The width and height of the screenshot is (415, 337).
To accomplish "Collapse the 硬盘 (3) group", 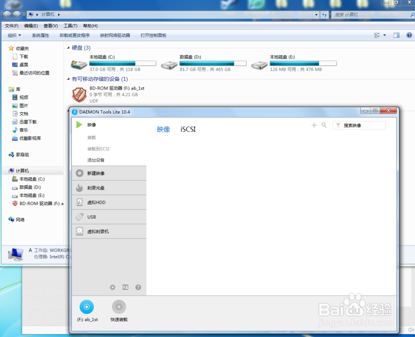I will click(68, 48).
